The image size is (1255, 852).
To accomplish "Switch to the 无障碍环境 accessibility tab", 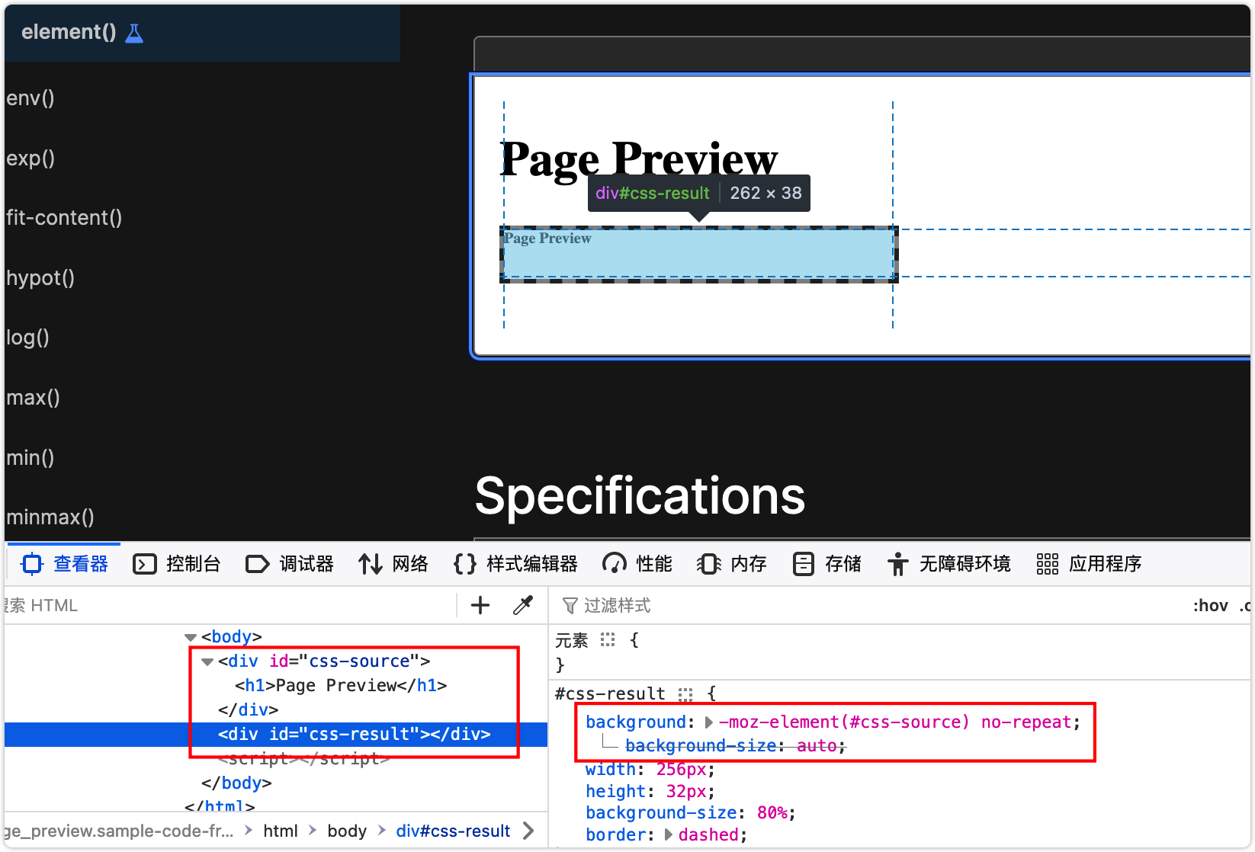I will point(948,564).
